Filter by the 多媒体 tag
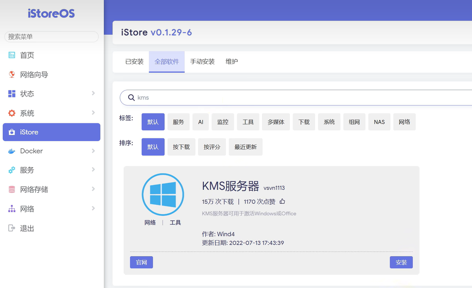 (x=276, y=122)
